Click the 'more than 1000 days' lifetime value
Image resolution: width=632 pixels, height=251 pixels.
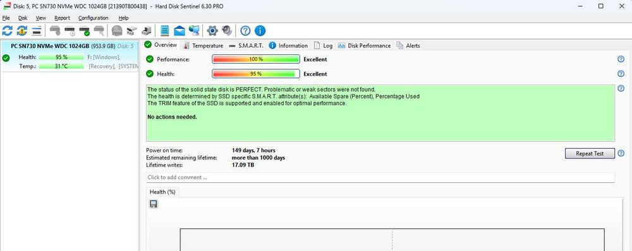pyautogui.click(x=258, y=158)
